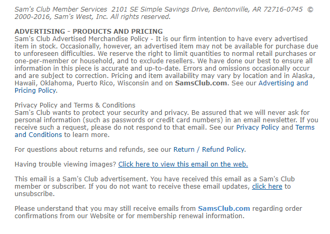Click the bold black SamsClub.com text
This screenshot has height=234, width=330.
(201, 83)
